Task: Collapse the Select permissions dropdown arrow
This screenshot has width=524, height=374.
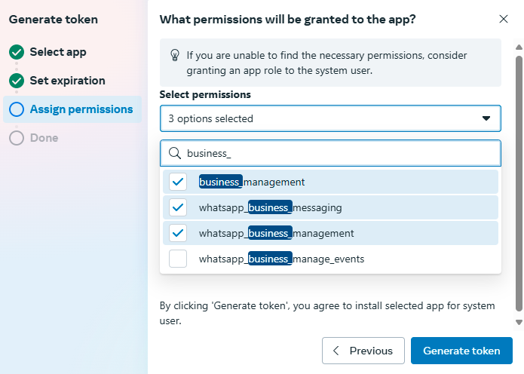Action: click(x=486, y=118)
